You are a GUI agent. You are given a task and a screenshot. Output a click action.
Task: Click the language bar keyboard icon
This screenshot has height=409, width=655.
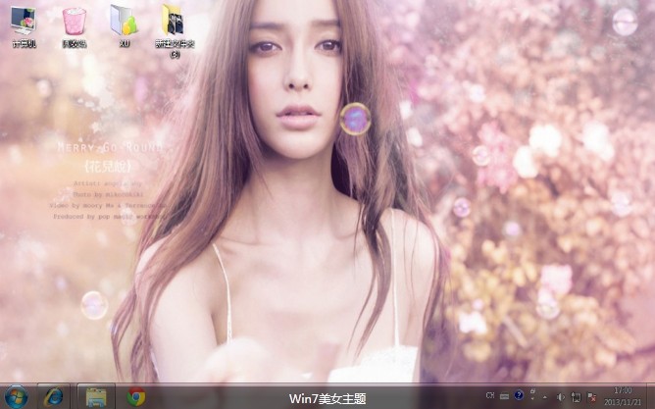504,395
